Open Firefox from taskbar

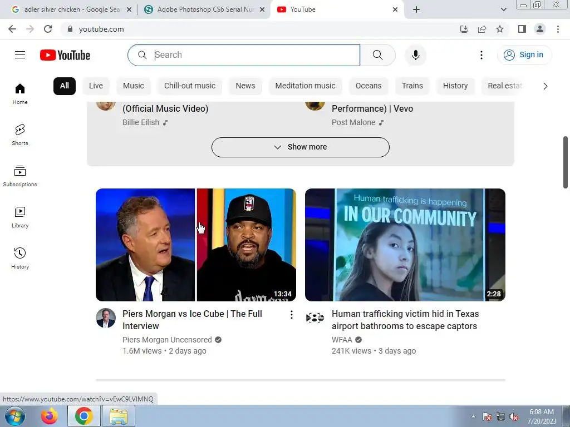50,416
